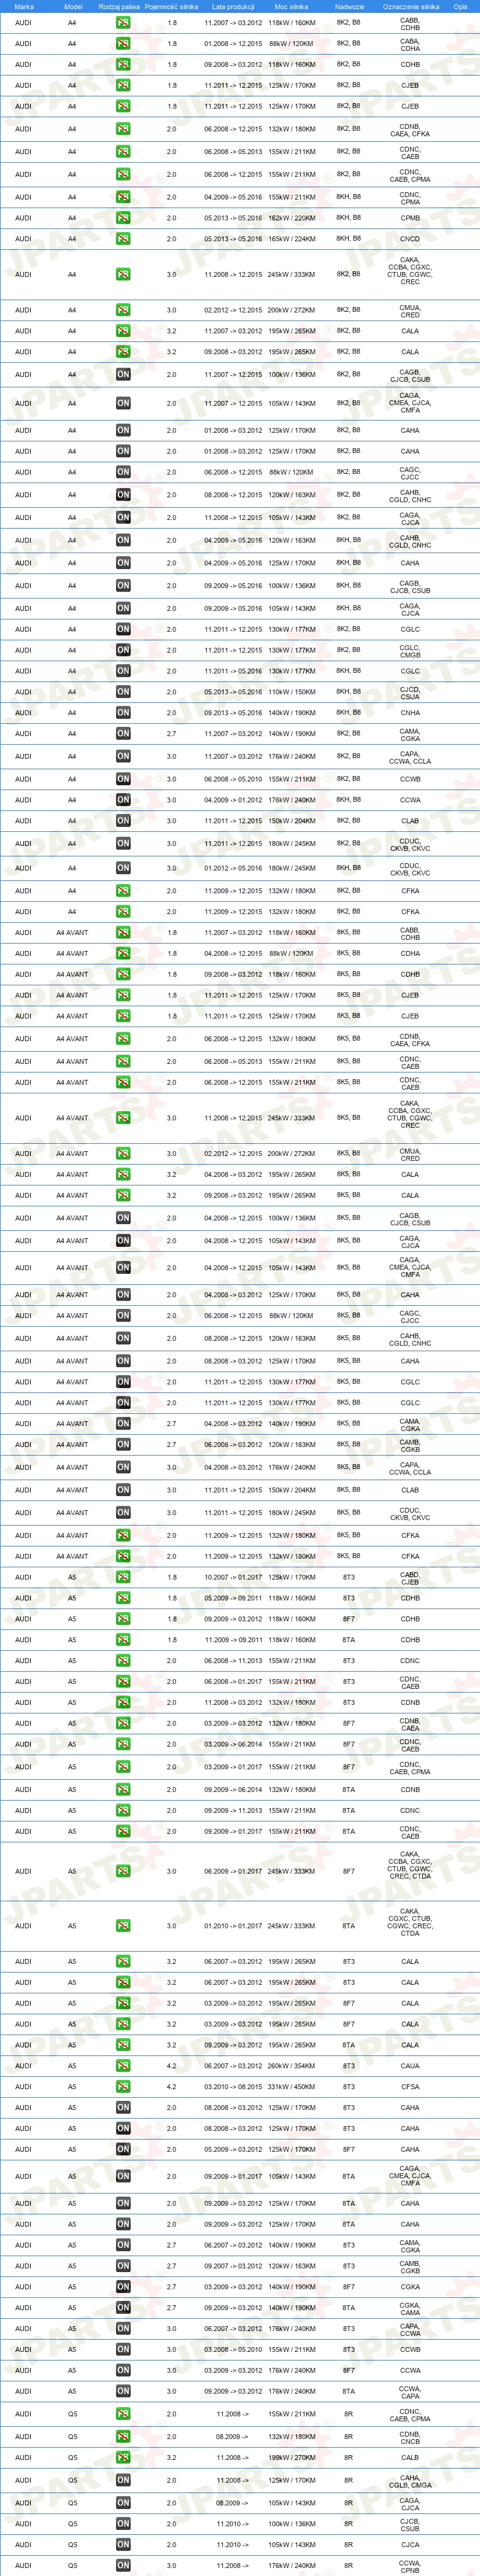480x2576 pixels.
Task: Click the petrol icon in the A4 CPMB row
Action: [x=123, y=218]
